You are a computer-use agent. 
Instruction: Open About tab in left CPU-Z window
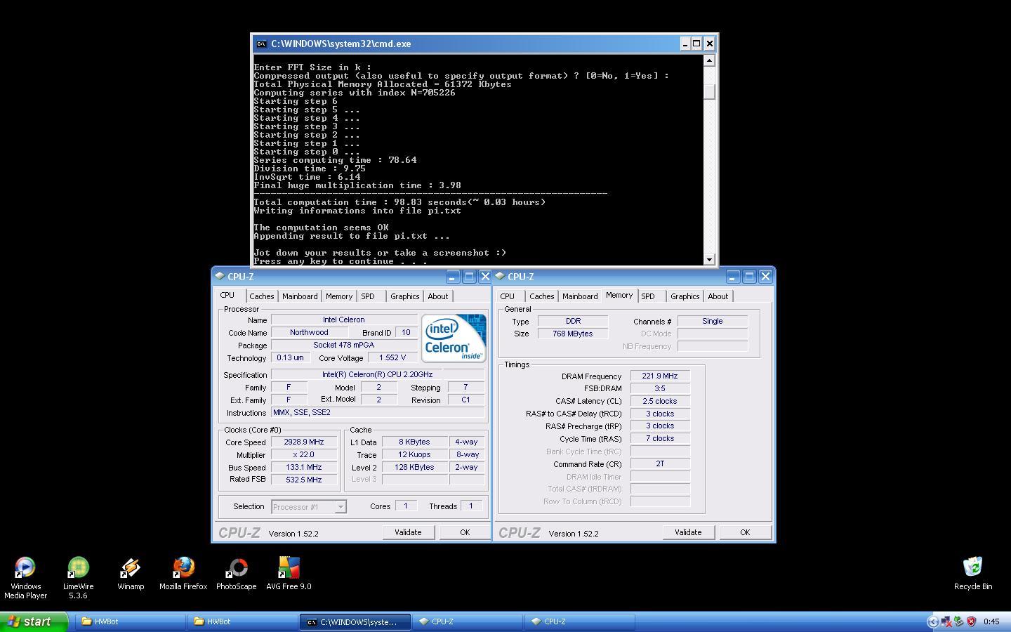pos(437,296)
